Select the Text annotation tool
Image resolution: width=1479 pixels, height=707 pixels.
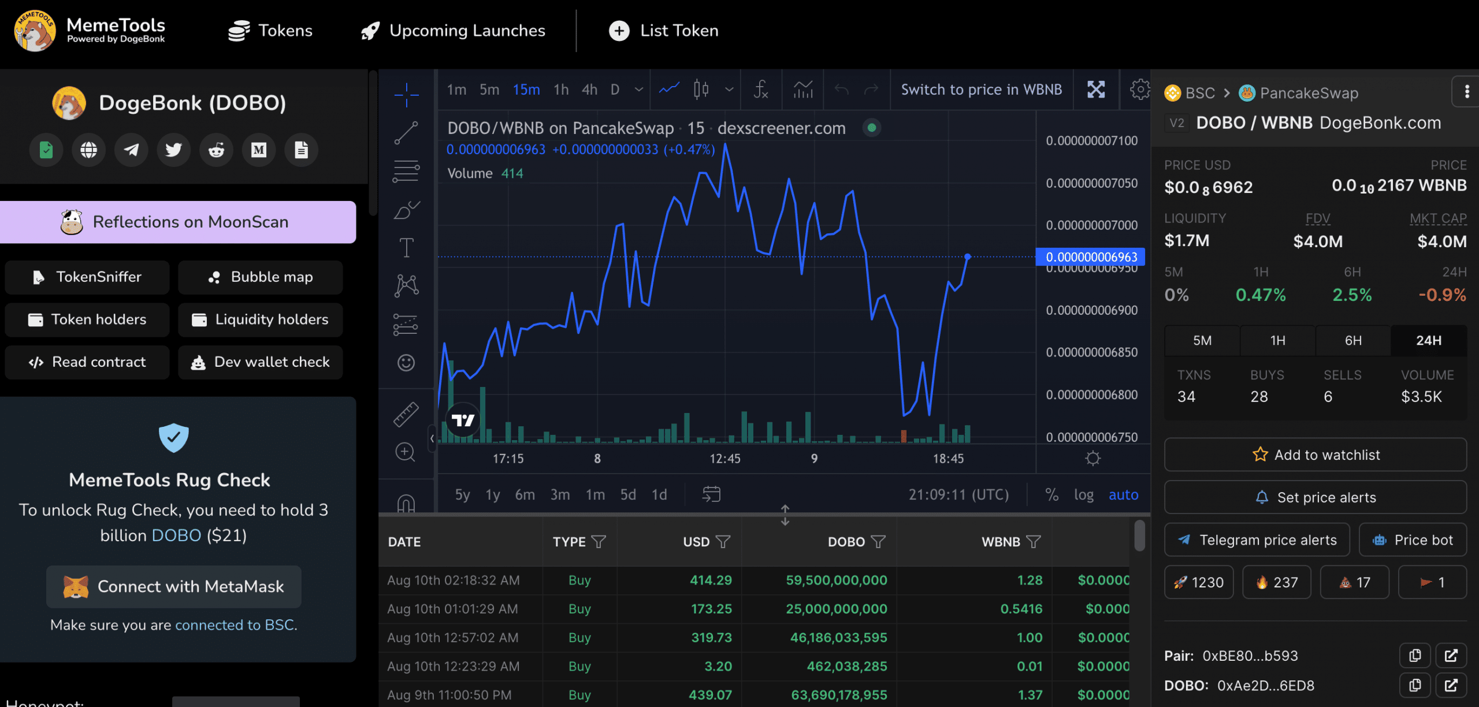406,248
